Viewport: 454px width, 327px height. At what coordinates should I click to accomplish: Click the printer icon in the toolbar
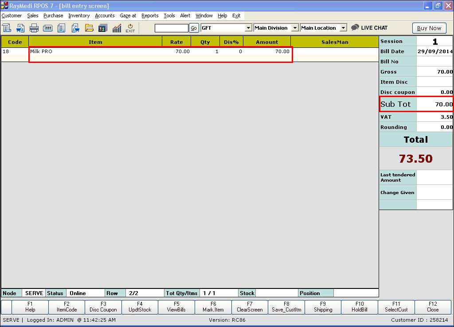tap(34, 28)
